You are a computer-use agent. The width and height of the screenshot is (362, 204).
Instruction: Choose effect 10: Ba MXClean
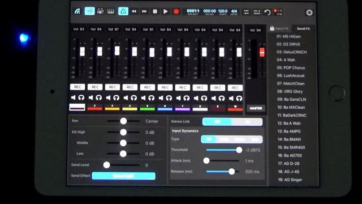coord(291,107)
